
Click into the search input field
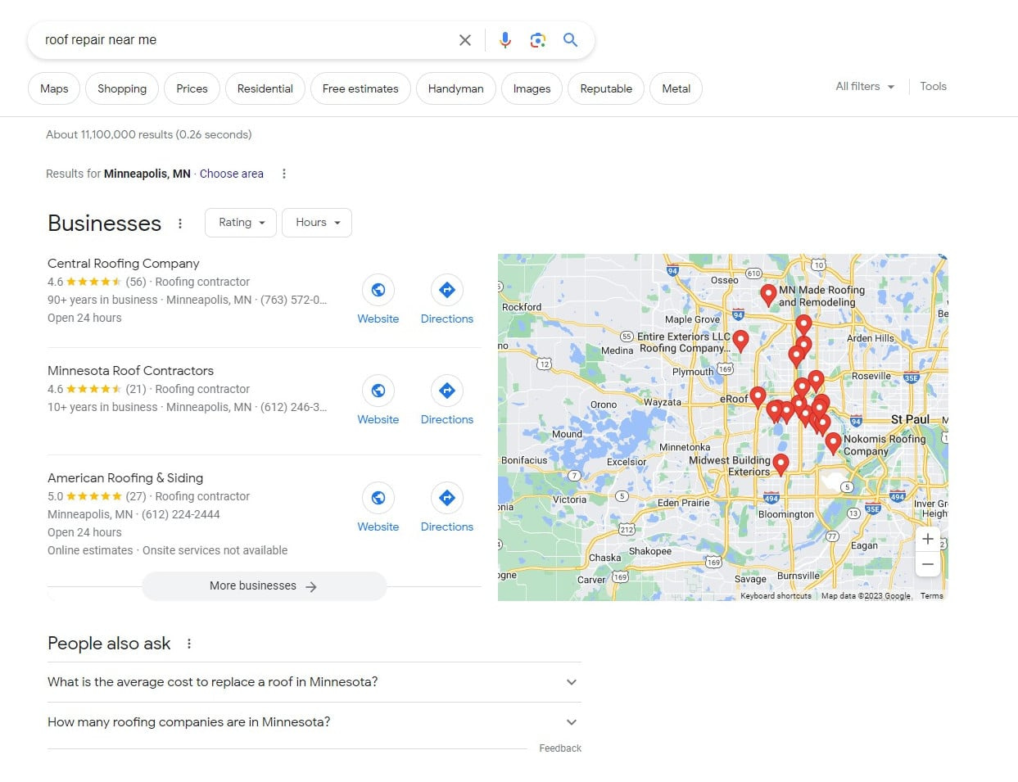point(246,40)
